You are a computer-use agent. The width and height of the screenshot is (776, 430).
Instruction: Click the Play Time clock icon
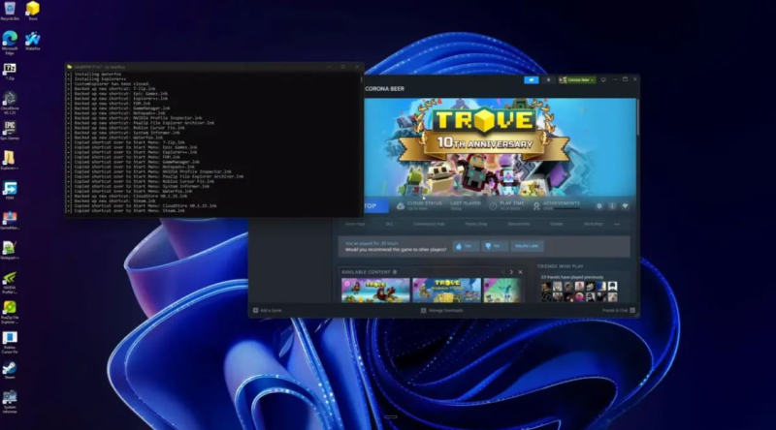point(493,206)
